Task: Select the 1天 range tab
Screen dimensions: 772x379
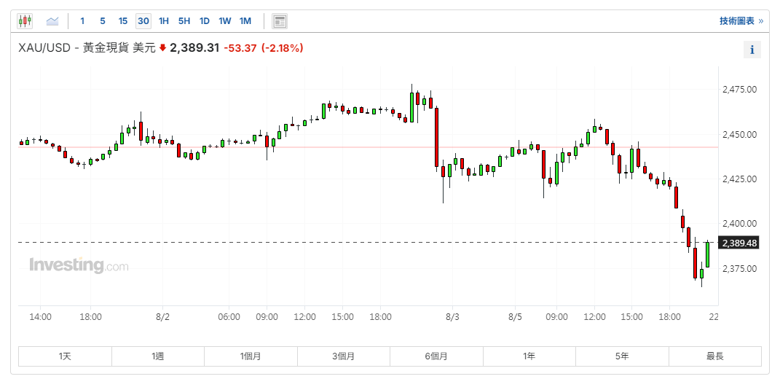Action: 66,356
